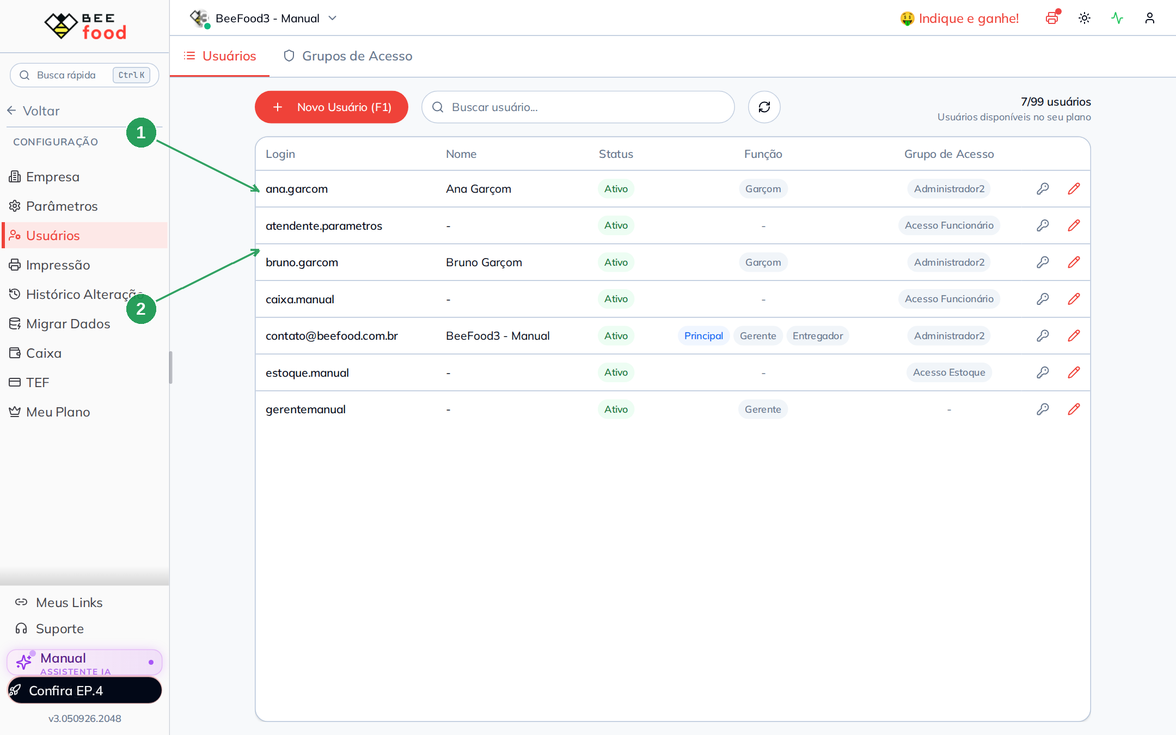Open the Manual Assistente IA button
Viewport: 1176px width, 735px height.
click(84, 663)
